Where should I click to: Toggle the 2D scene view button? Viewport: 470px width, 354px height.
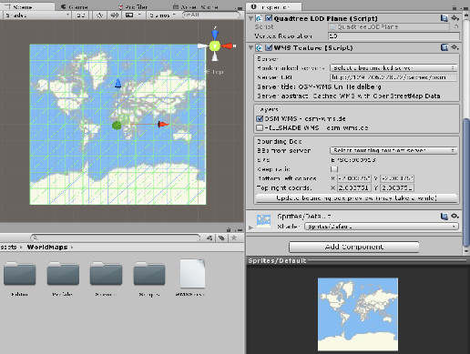[80, 15]
